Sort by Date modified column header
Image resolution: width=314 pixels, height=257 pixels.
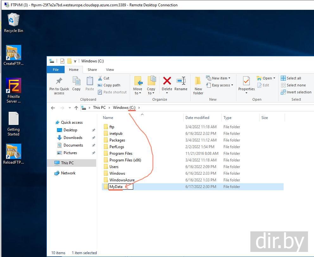coord(197,118)
